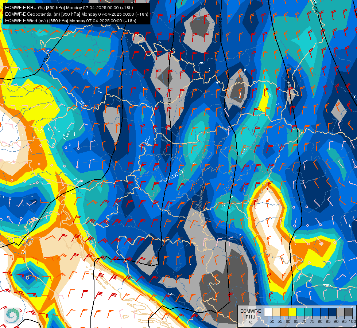Pick the orange 55-60 legend swatch
The image size is (357, 328).
coord(284,312)
